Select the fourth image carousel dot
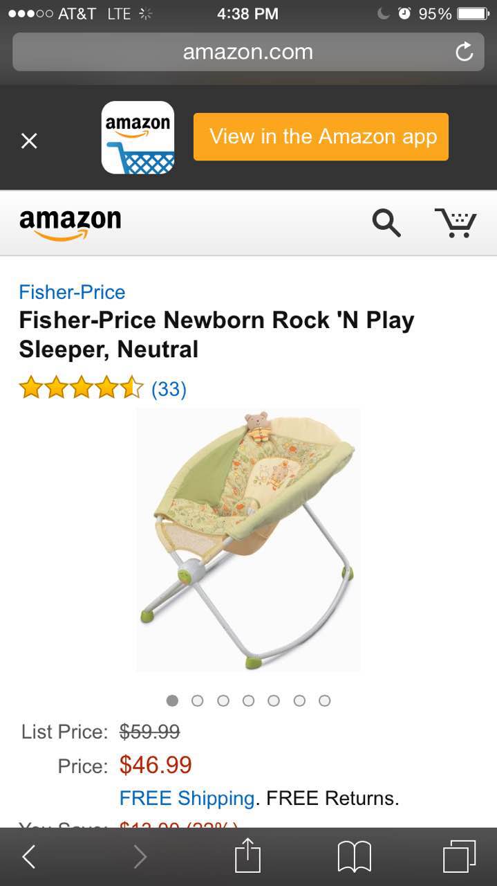 (249, 700)
